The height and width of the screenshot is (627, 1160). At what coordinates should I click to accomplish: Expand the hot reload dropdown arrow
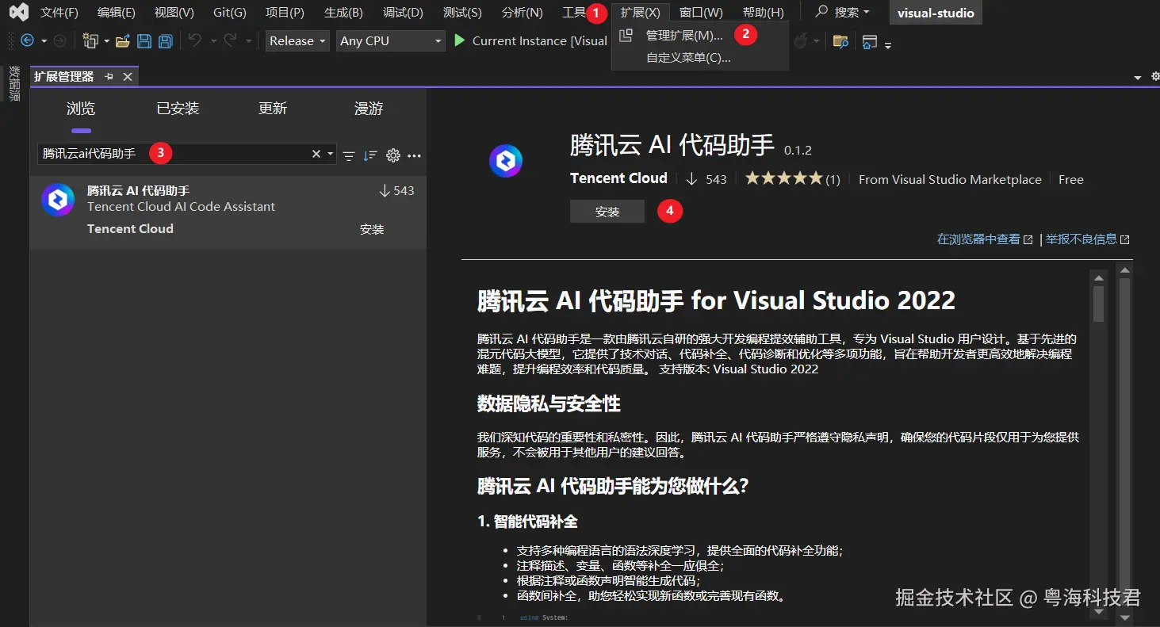817,41
